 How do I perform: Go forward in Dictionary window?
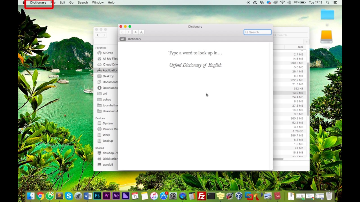(128, 32)
